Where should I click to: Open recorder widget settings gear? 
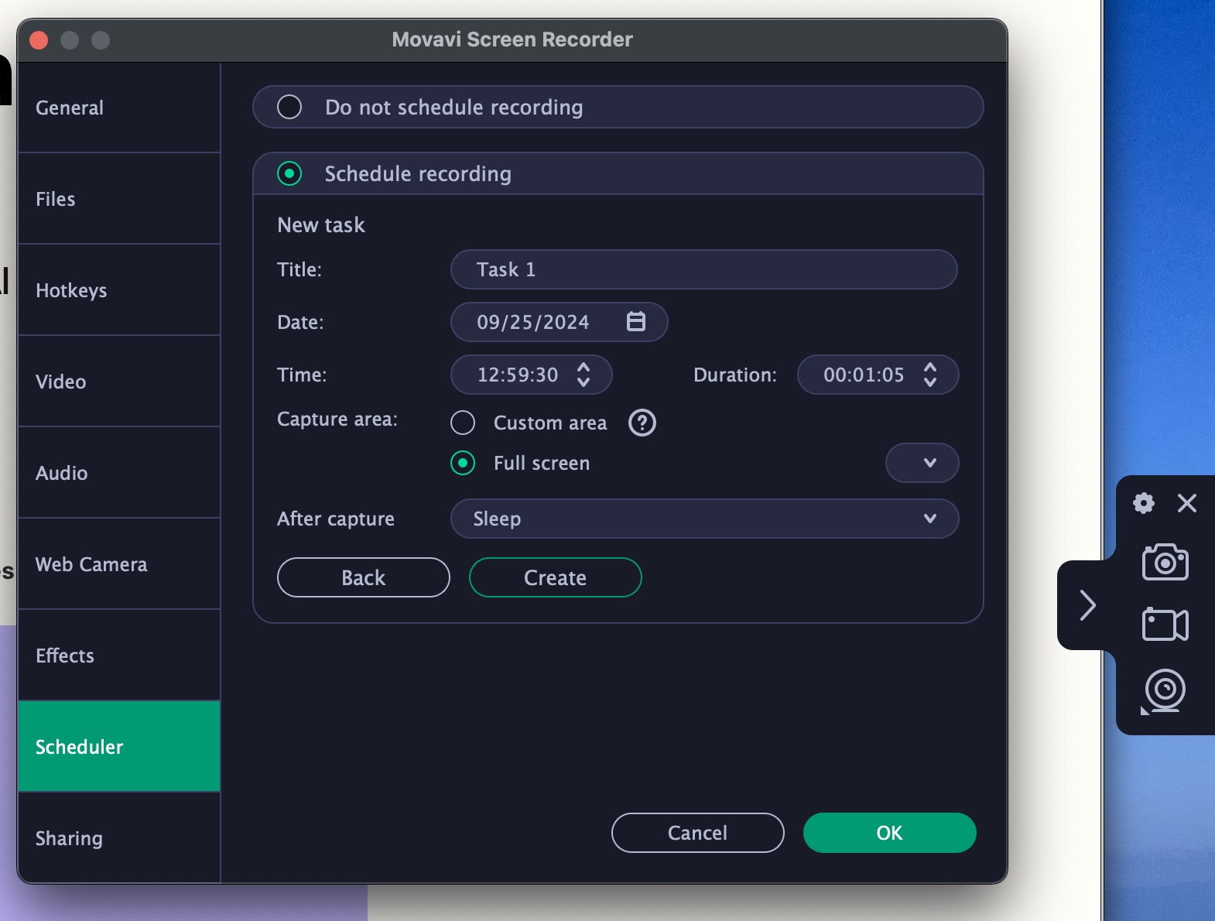coord(1144,503)
